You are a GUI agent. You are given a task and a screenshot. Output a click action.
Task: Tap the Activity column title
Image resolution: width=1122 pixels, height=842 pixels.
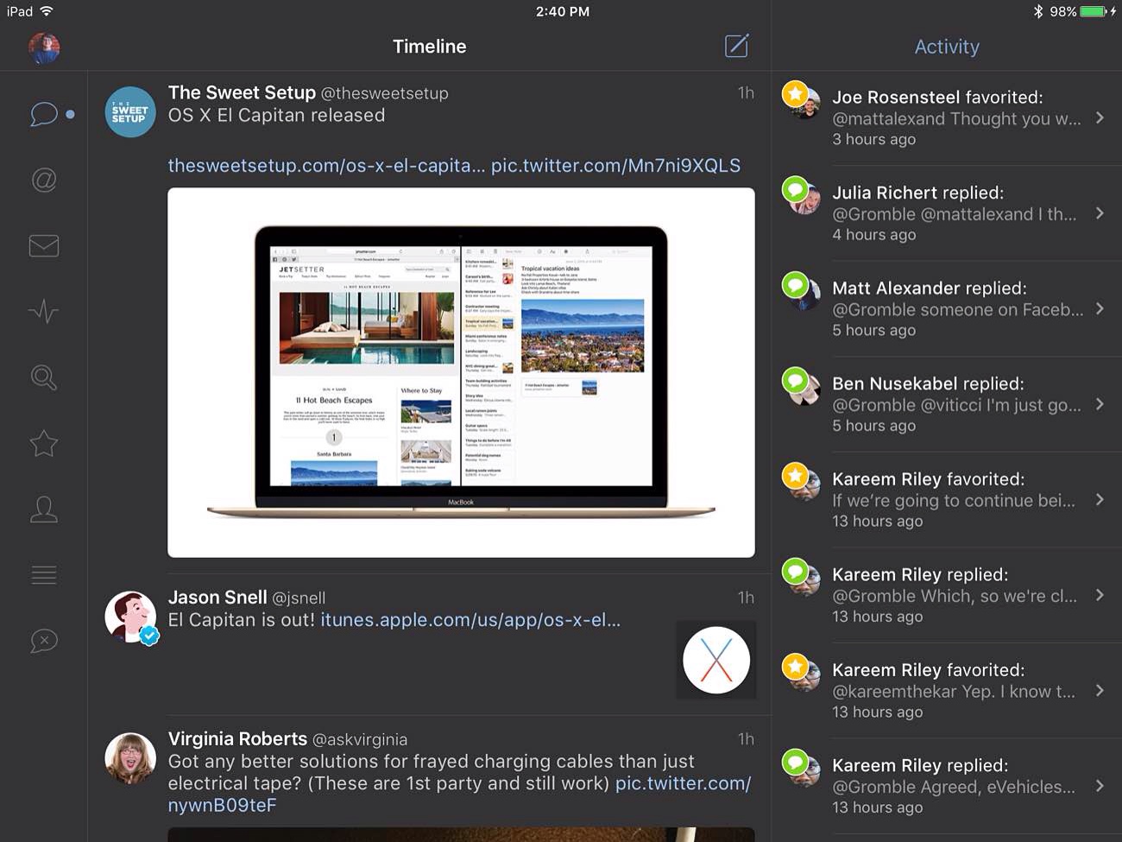pos(947,47)
